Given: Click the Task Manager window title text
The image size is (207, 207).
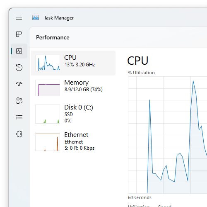Looking at the screenshot, I should 59,18.
